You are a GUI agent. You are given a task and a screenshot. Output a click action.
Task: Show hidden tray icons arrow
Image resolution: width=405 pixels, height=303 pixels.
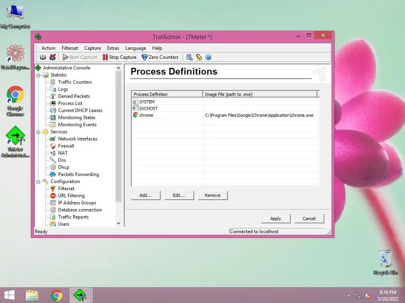point(349,296)
